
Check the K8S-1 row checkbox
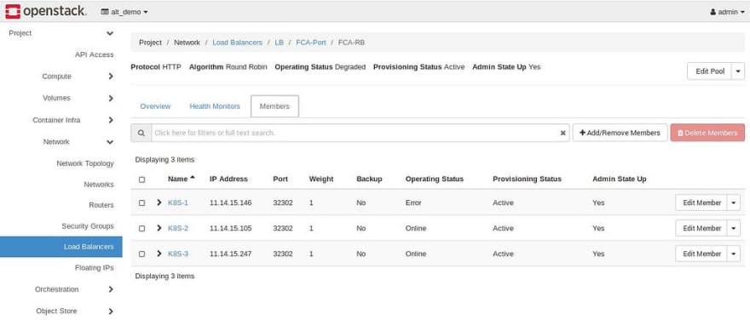pyautogui.click(x=141, y=202)
